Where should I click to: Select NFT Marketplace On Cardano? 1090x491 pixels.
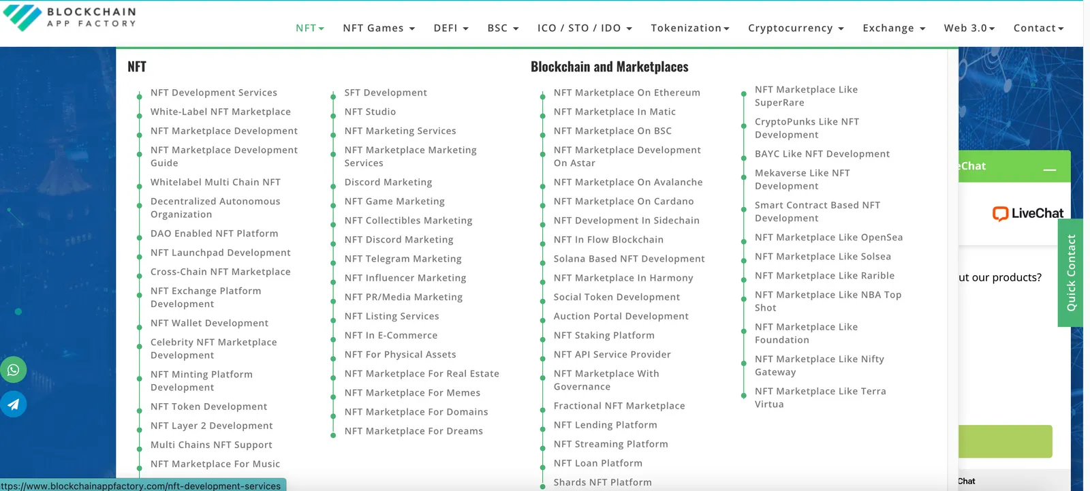[623, 202]
